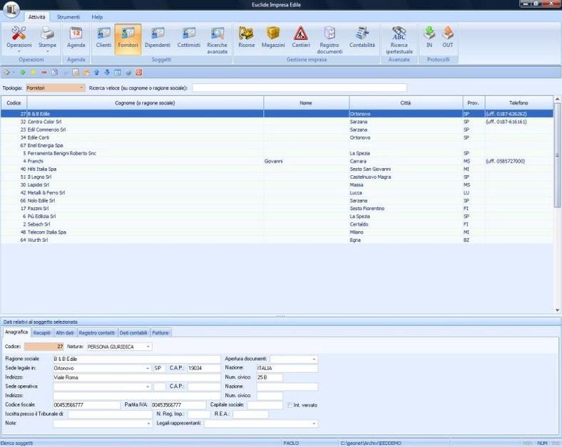Select the Telecom Italia Spa row
This screenshot has height=447, width=562.
pos(47,232)
